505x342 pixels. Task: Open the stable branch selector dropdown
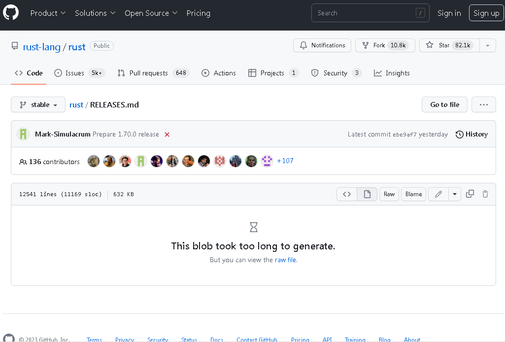tap(38, 104)
